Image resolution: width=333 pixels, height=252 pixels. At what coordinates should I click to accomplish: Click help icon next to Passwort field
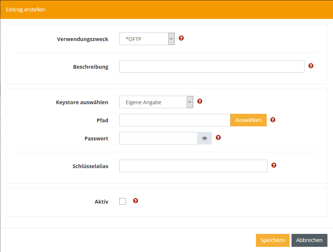point(218,137)
